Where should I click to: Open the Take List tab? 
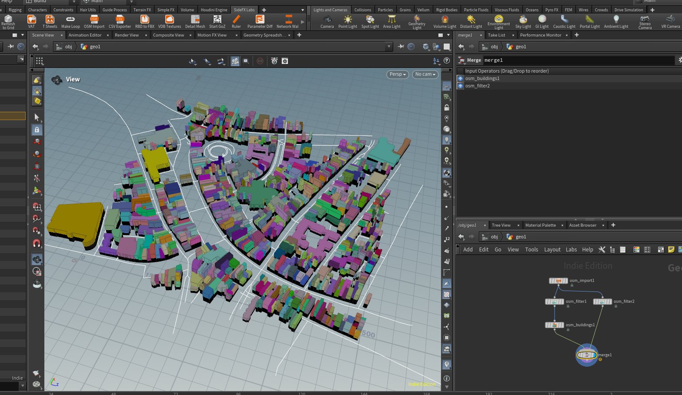tap(496, 35)
